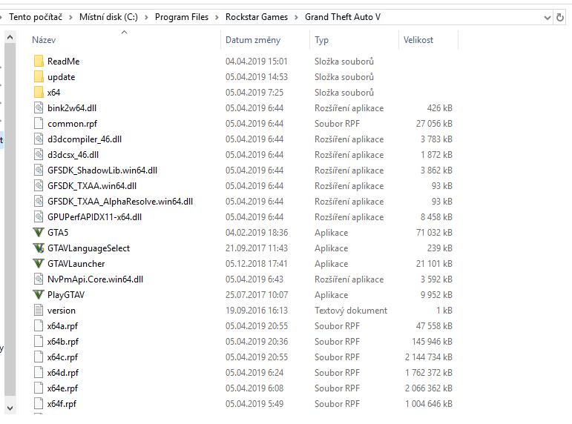Screen dimensions: 572x424
Task: Select the GTA5 file name
Action: pyautogui.click(x=58, y=233)
